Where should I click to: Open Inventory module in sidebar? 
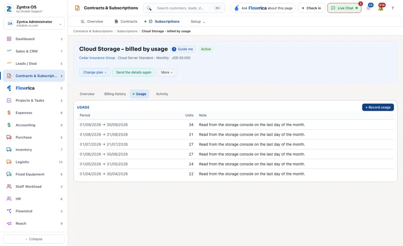[x=34, y=150]
